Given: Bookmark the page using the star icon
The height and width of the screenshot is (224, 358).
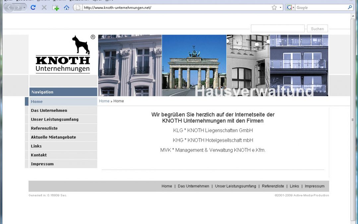Looking at the screenshot, I should [x=274, y=7].
